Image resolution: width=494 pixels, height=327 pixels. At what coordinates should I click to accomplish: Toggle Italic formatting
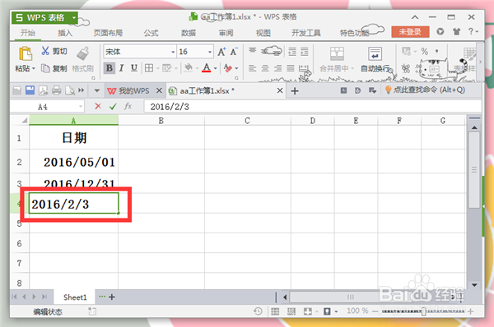pyautogui.click(x=121, y=68)
